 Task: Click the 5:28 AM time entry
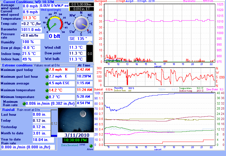coord(84,97)
